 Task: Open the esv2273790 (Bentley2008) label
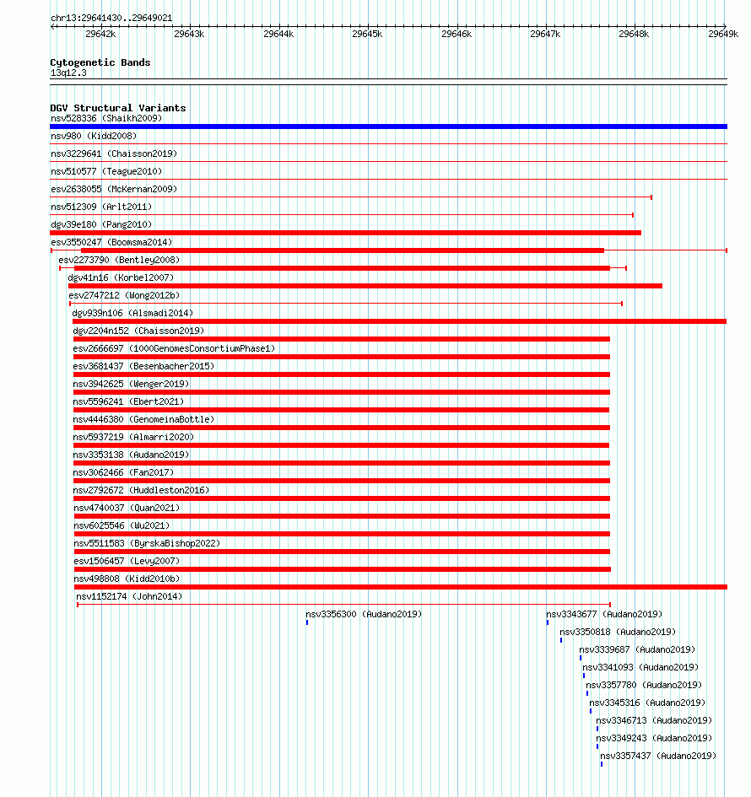pyautogui.click(x=119, y=260)
